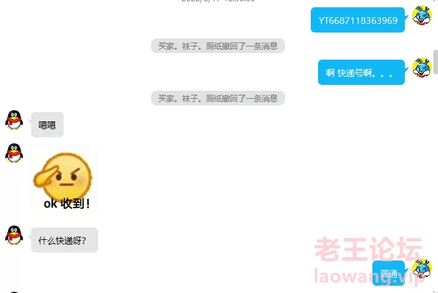
Task: Click the 圆通 reply bubble
Action: 388,273
